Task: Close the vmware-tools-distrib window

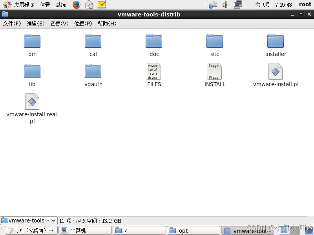Action: tap(309, 14)
